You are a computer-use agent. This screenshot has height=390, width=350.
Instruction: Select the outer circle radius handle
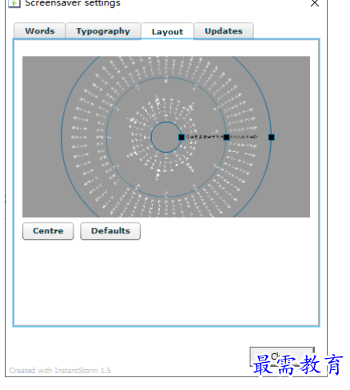272,137
